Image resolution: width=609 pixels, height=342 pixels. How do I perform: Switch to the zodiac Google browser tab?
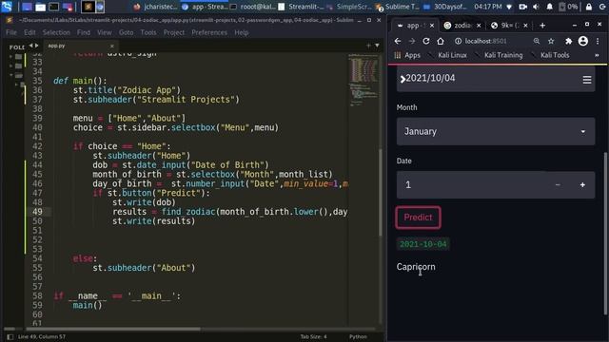(462, 26)
